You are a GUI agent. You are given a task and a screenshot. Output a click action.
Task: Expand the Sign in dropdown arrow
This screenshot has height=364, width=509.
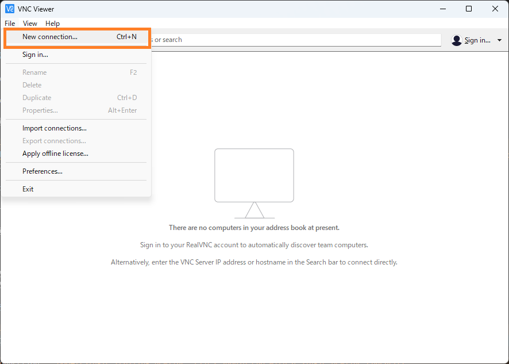(x=499, y=40)
